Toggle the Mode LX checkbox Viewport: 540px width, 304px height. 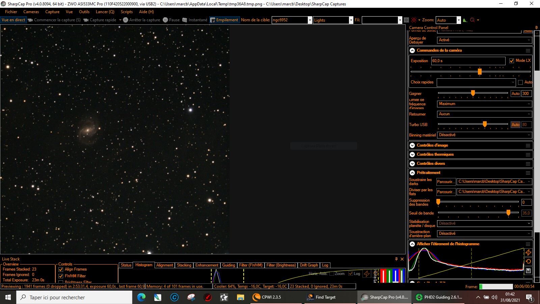[512, 61]
